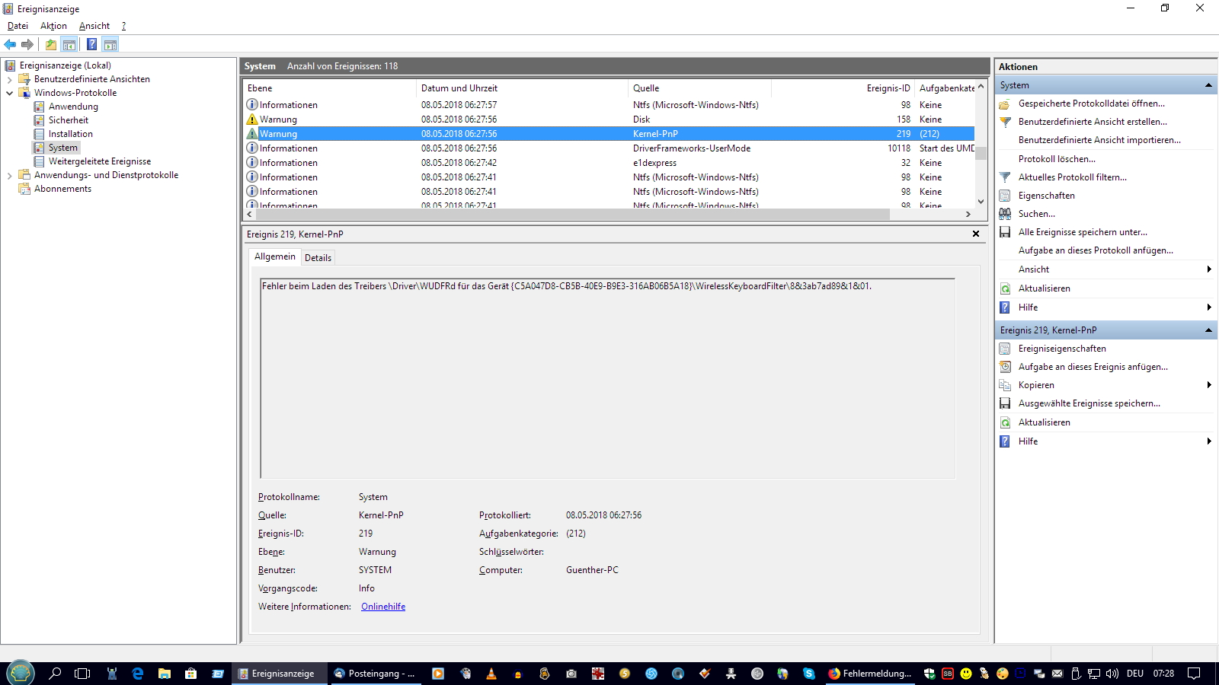Click the blue Help toolbar icon
This screenshot has width=1219, height=685.
tap(91, 44)
